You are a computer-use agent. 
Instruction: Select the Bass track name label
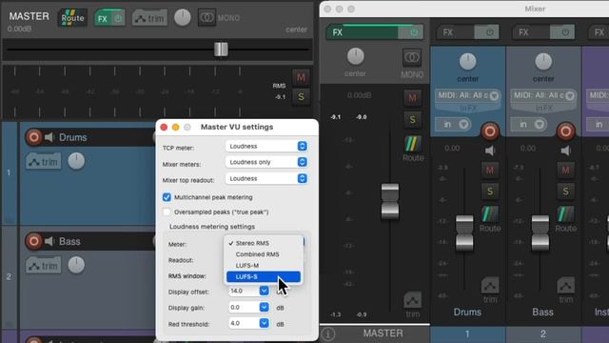69,241
